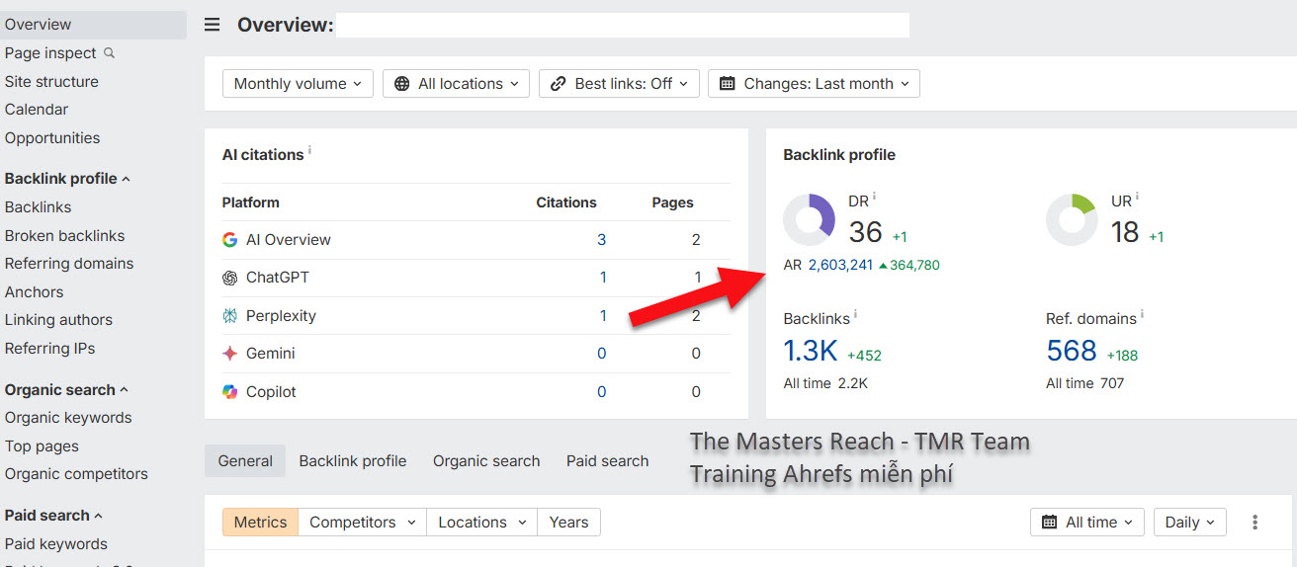Switch to the Paid search tab

click(608, 461)
